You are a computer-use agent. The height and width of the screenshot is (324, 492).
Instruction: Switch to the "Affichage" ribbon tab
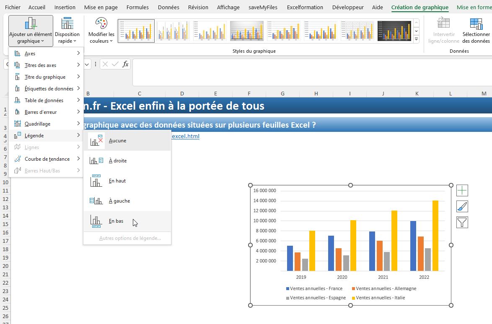[x=228, y=7]
